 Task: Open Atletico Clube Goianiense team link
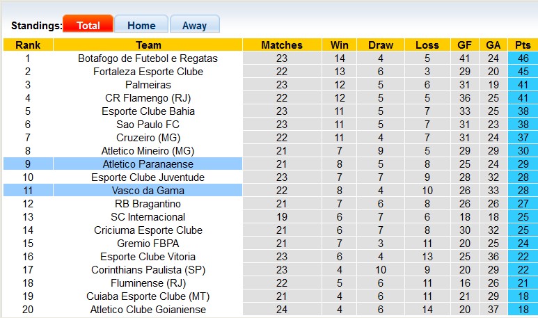[148, 310]
